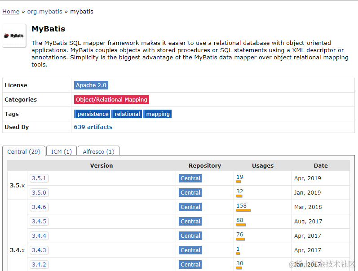
Task: Click the Categories row label
Action: [x=21, y=100]
